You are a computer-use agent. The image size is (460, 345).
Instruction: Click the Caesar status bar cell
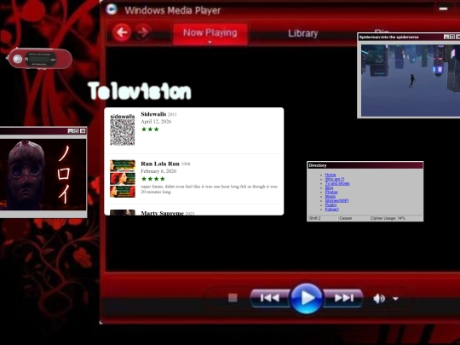(x=354, y=218)
